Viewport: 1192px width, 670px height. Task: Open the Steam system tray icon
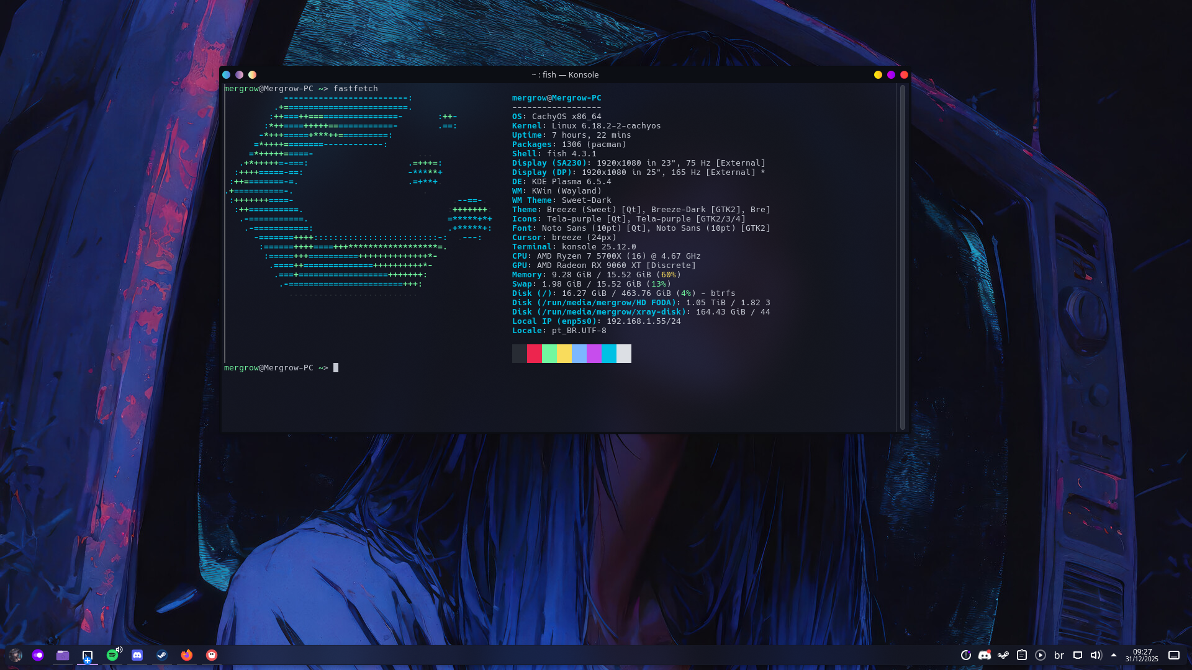1003,655
